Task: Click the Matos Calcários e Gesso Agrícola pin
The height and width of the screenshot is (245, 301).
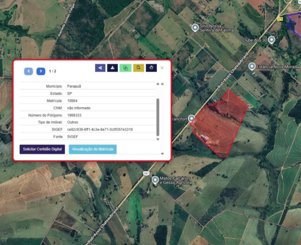Action: 155,180
